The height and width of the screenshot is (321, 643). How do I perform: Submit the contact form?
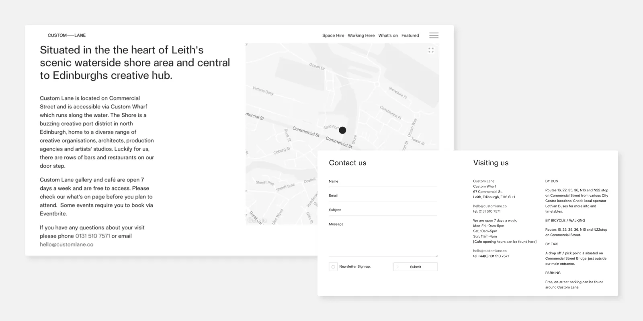point(416,267)
